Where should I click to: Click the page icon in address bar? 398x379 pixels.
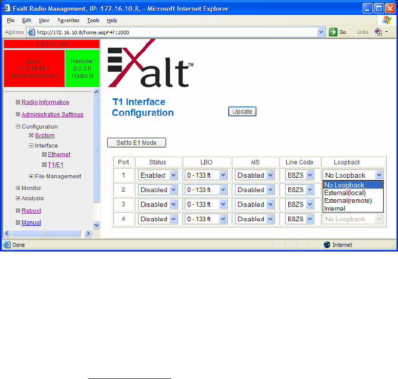pos(31,32)
